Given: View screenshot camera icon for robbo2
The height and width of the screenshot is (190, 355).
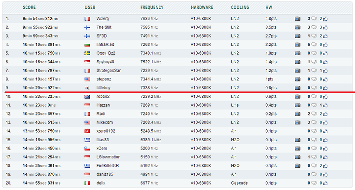Looking at the screenshot, I should pos(297,97).
